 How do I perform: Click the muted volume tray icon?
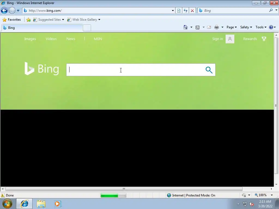pyautogui.click(x=251, y=204)
